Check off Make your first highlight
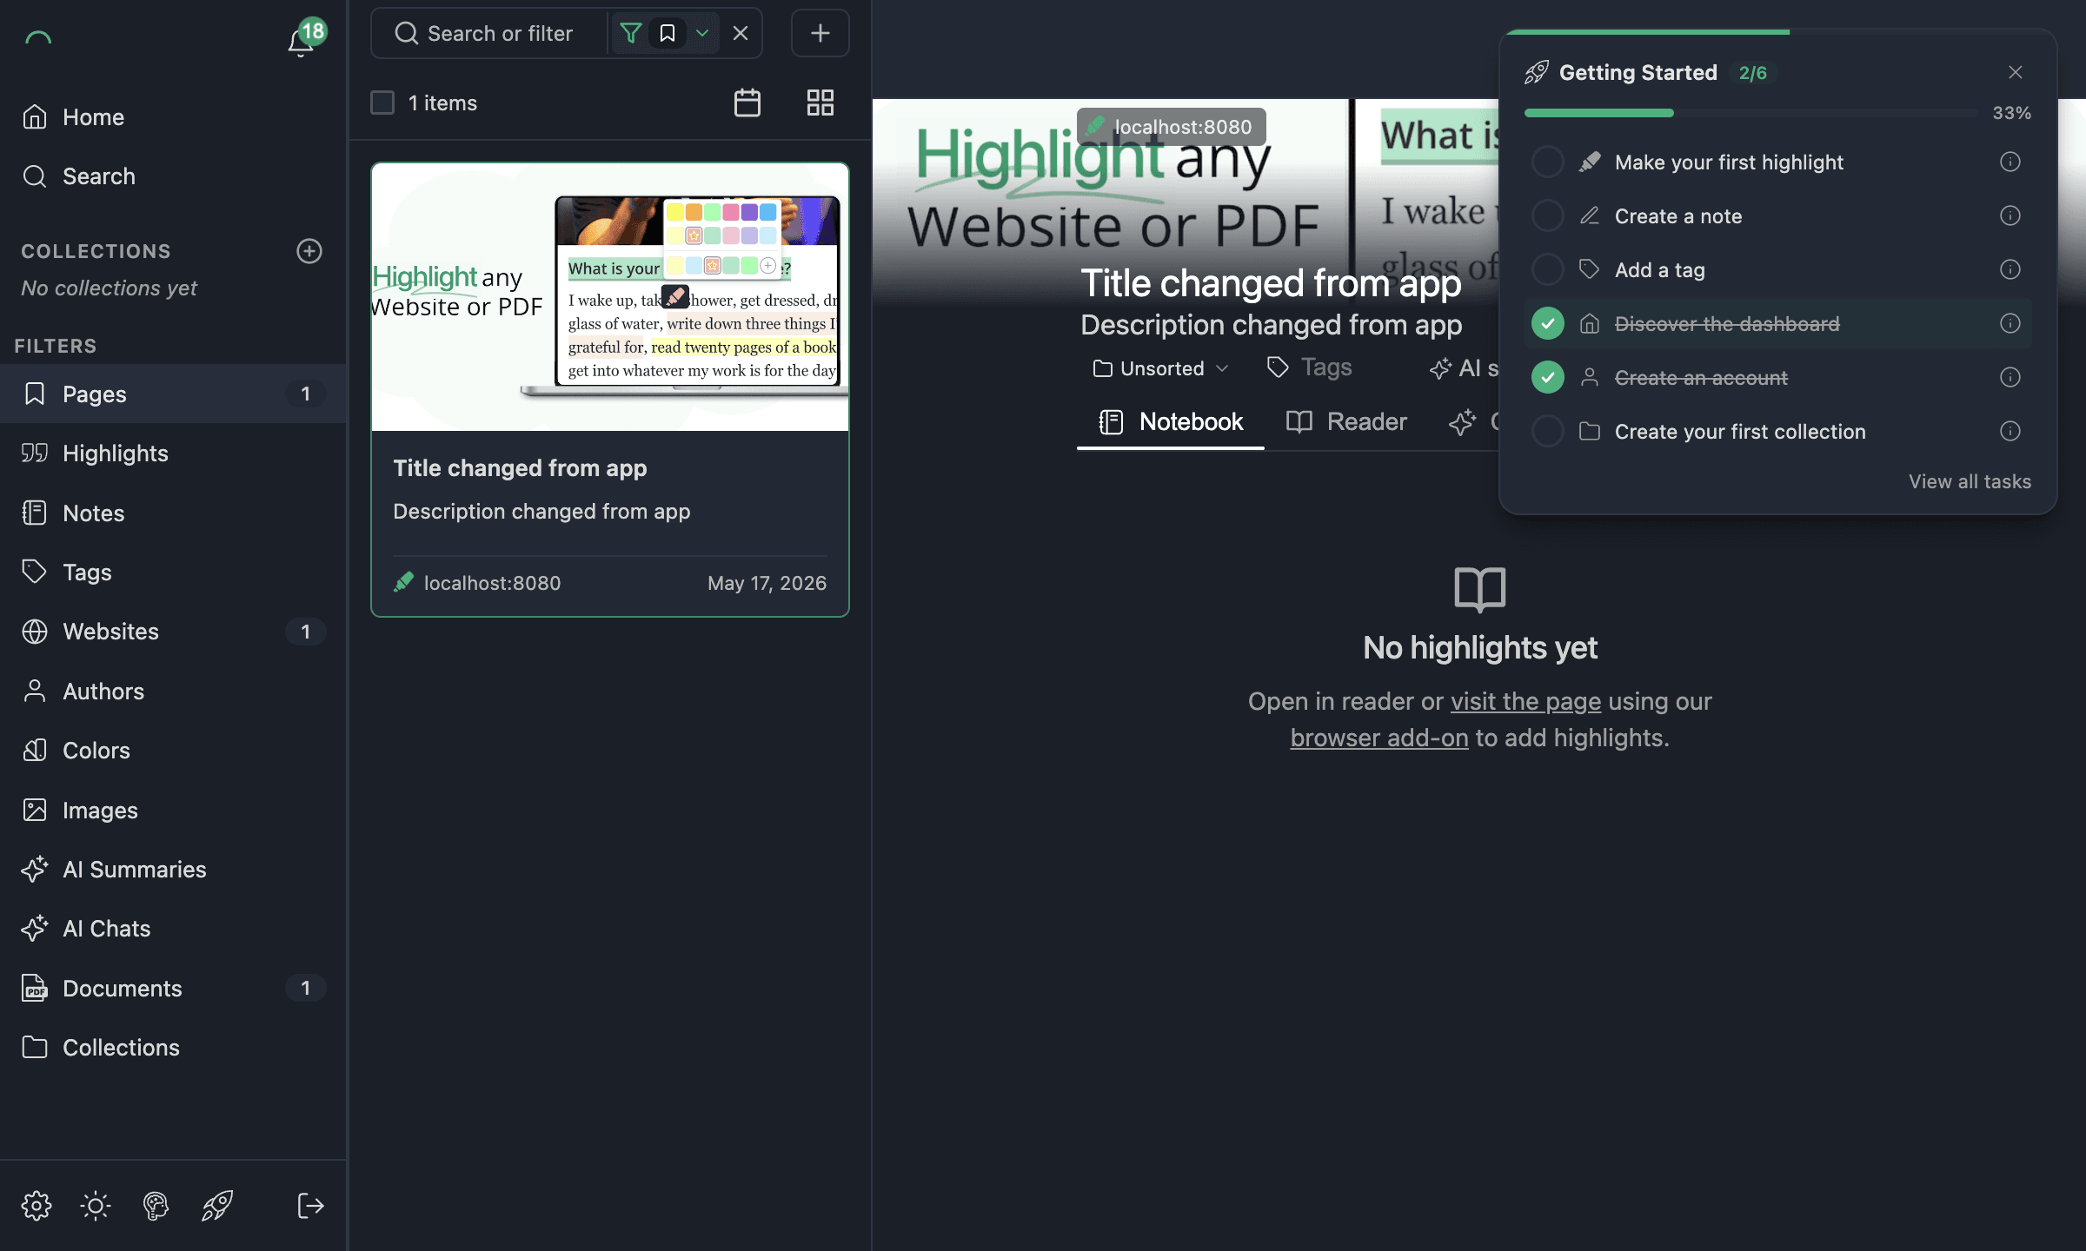 pos(1547,162)
